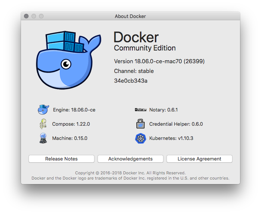Viewport: 261px width, 214px height.
Task: Click the Compose octopus icon
Action: click(43, 124)
